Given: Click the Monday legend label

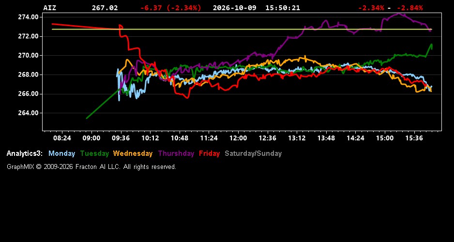Looking at the screenshot, I should pyautogui.click(x=61, y=154).
